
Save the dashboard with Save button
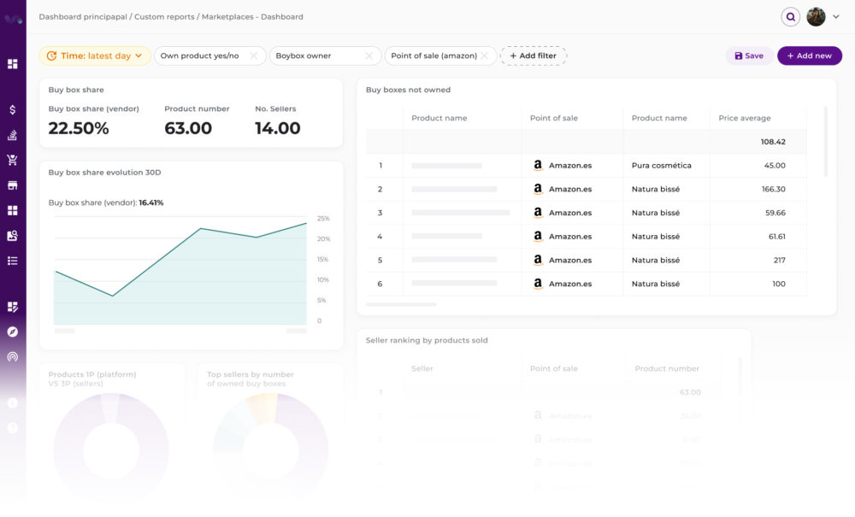point(749,56)
